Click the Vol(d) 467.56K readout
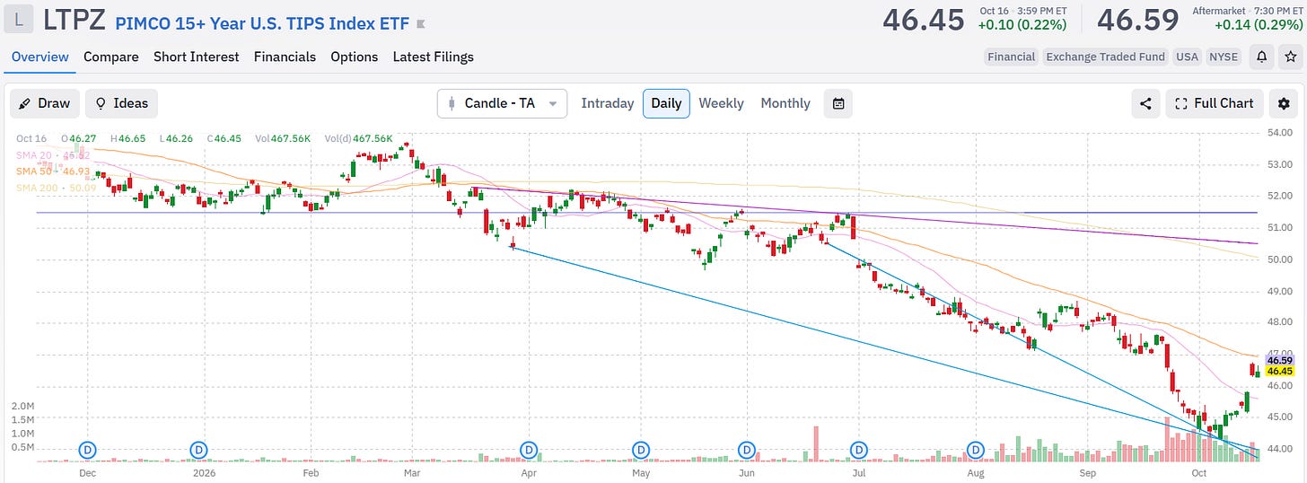1307x483 pixels. click(360, 138)
